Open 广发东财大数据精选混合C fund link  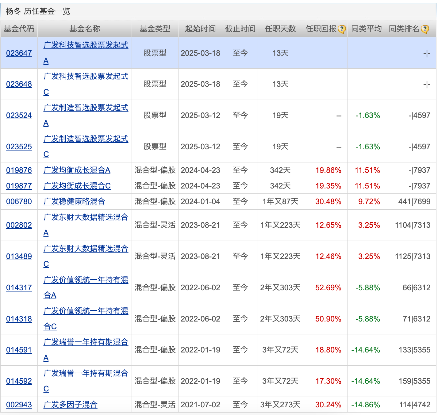(x=86, y=256)
